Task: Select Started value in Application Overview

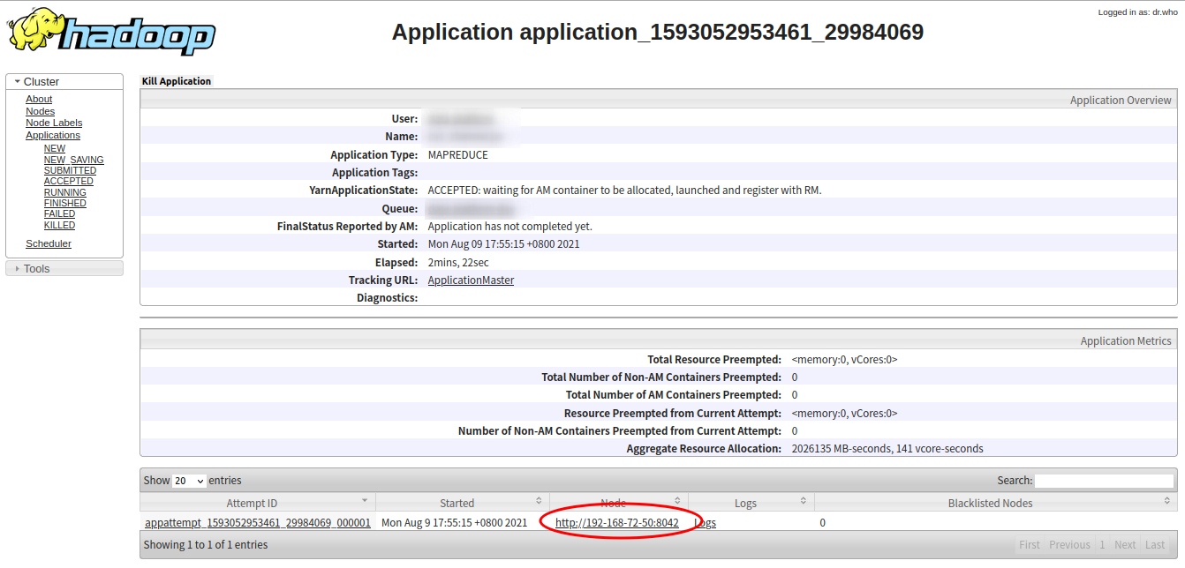Action: [x=503, y=243]
